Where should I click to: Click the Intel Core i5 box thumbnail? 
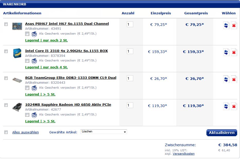point(17,53)
